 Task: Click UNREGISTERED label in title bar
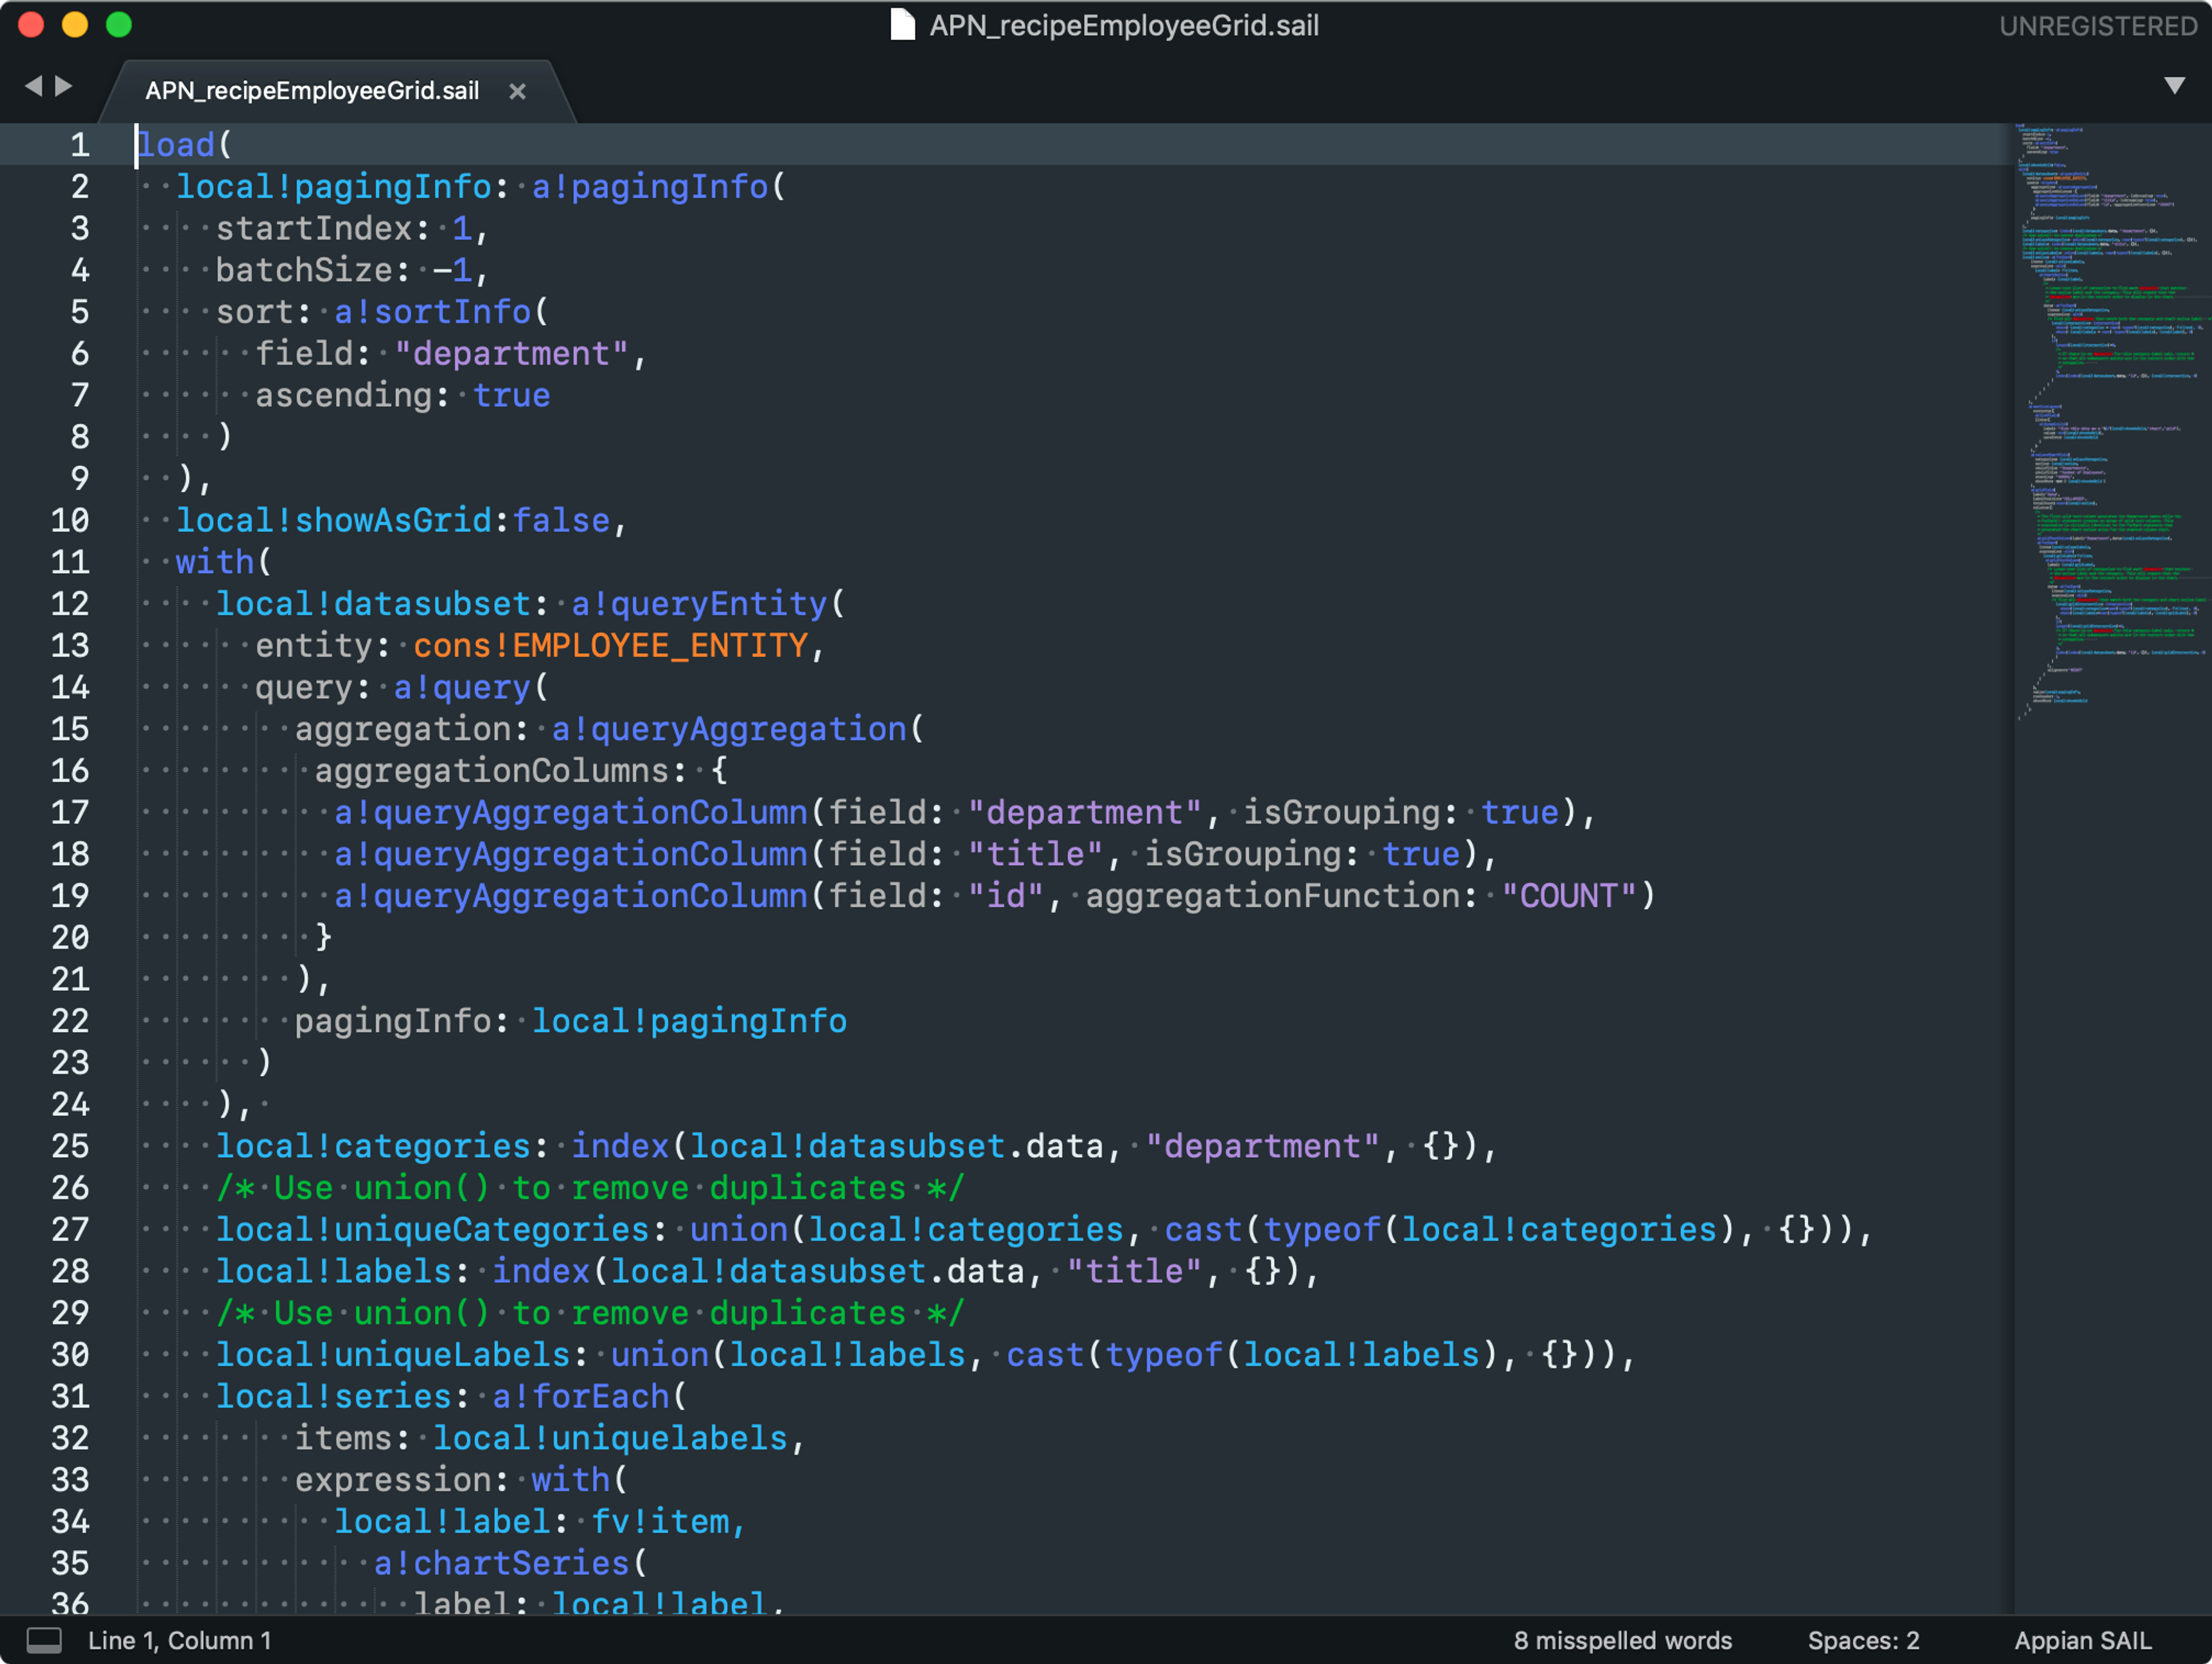(x=2098, y=26)
